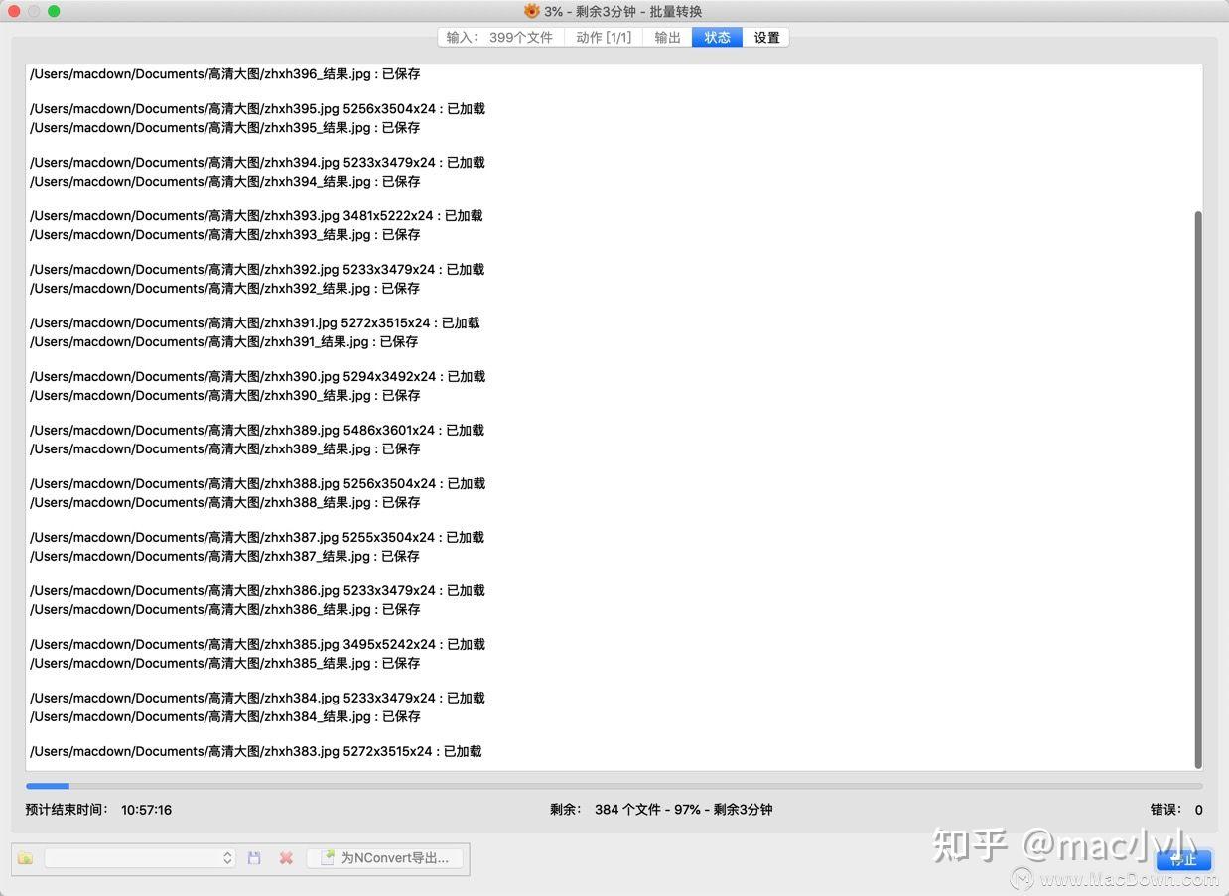Open the 动作 [1/1] tab
Screen dimensions: 1229x896
click(604, 37)
